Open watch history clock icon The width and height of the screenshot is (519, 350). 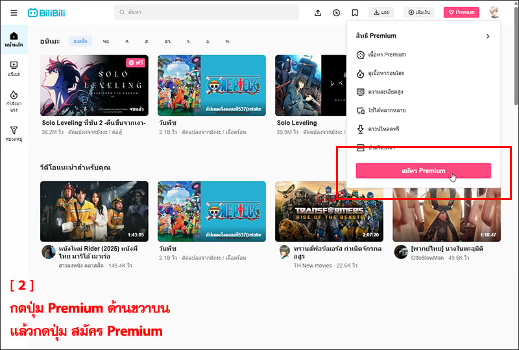[x=336, y=12]
